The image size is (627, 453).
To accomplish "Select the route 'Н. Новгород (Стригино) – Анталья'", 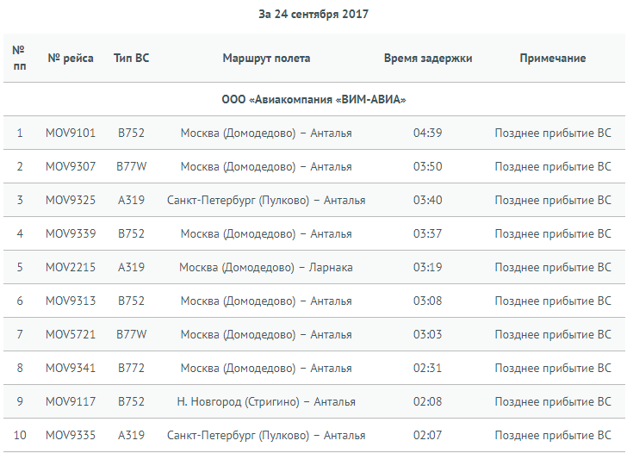I will (266, 401).
